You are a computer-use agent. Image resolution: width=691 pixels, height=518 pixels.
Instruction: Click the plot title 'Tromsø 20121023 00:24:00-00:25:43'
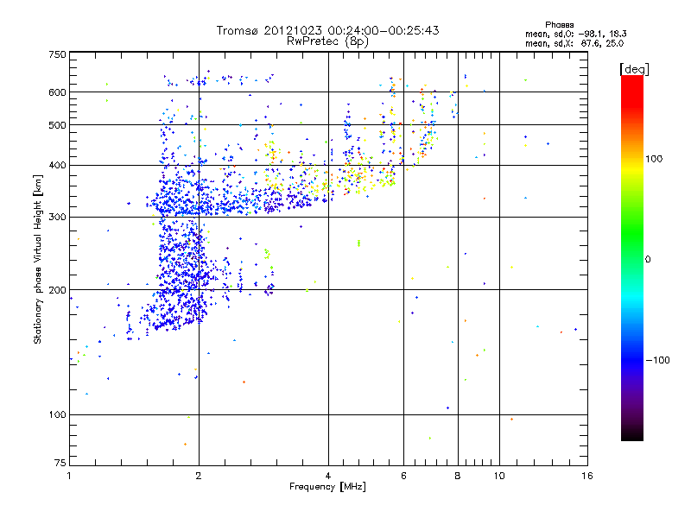coord(327,30)
